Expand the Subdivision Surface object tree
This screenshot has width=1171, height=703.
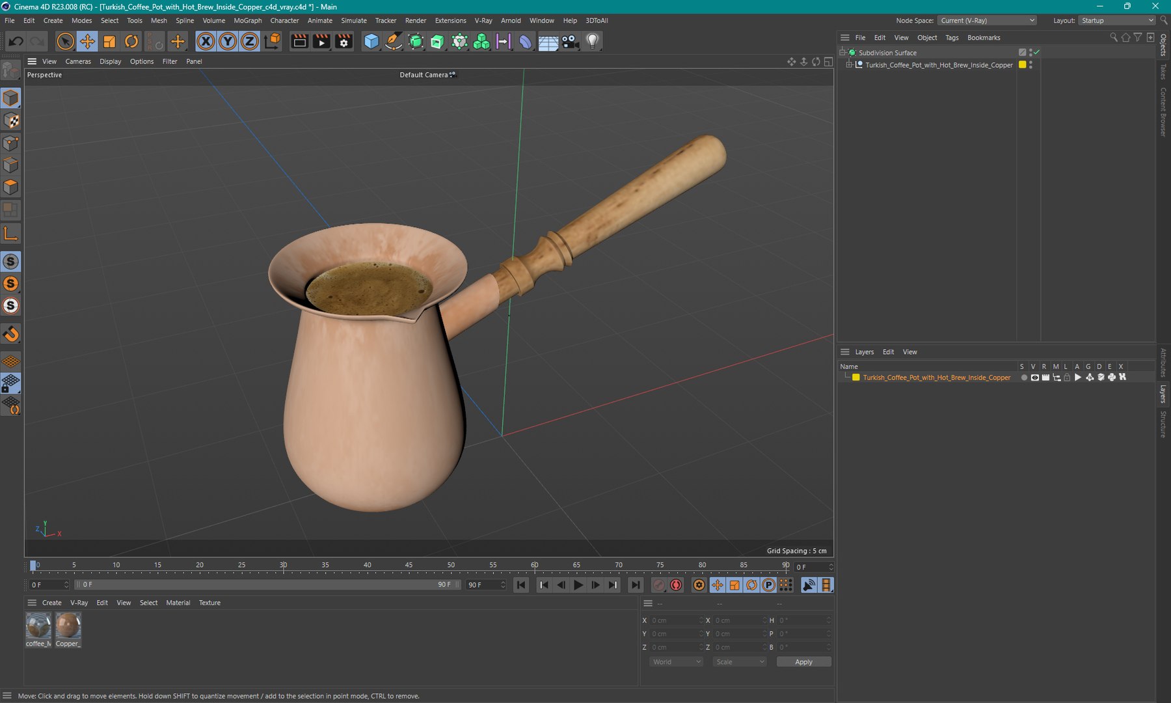click(x=843, y=52)
